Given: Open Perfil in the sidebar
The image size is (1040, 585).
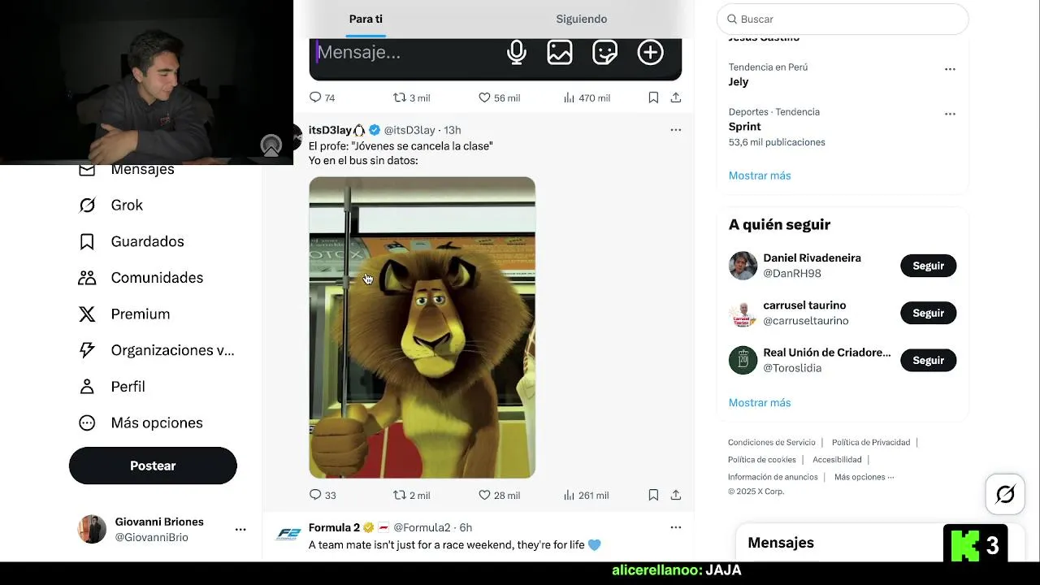Looking at the screenshot, I should pos(111,387).
